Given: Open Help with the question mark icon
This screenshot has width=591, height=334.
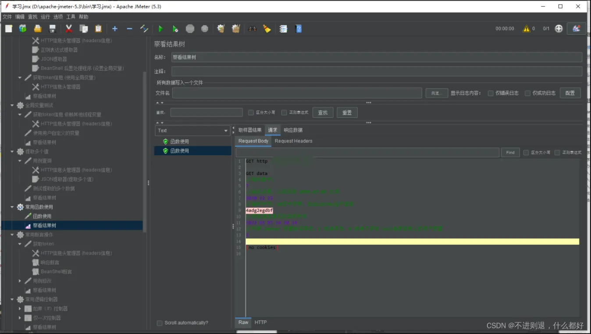Looking at the screenshot, I should click(x=299, y=28).
